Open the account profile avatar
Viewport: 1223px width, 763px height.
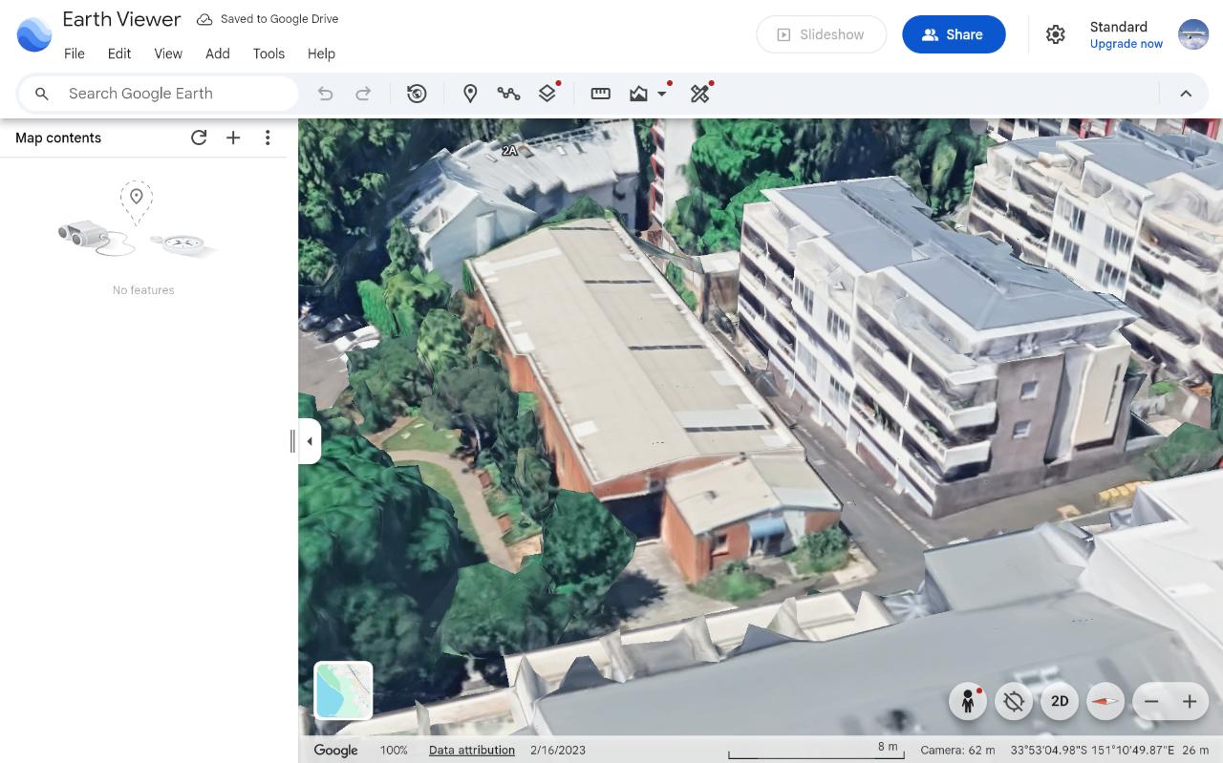1193,34
